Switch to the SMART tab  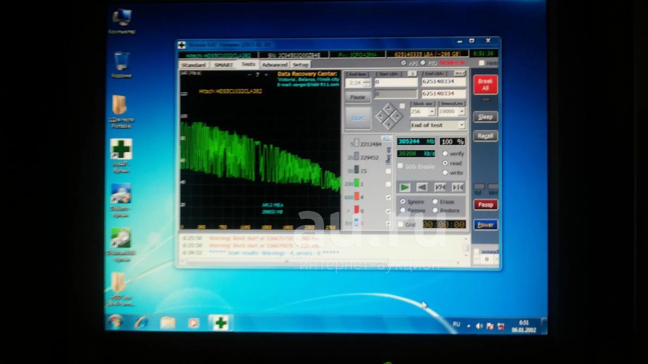[x=224, y=65]
